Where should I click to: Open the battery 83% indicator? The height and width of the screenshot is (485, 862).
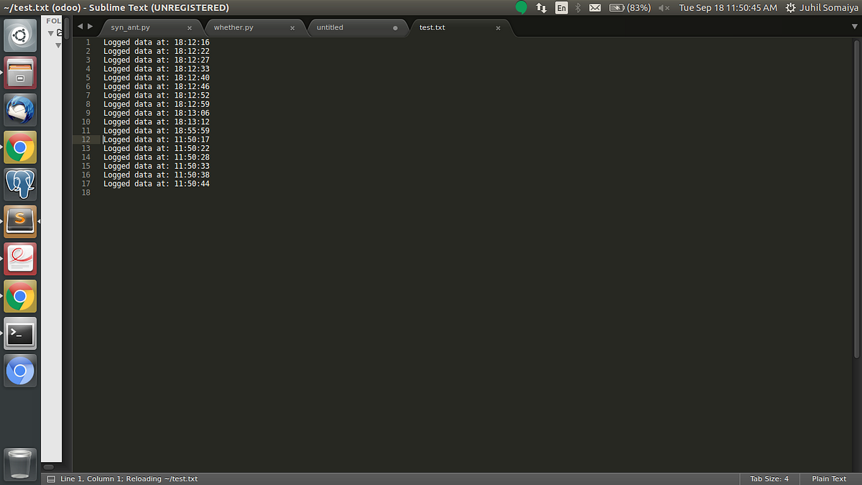coord(630,8)
